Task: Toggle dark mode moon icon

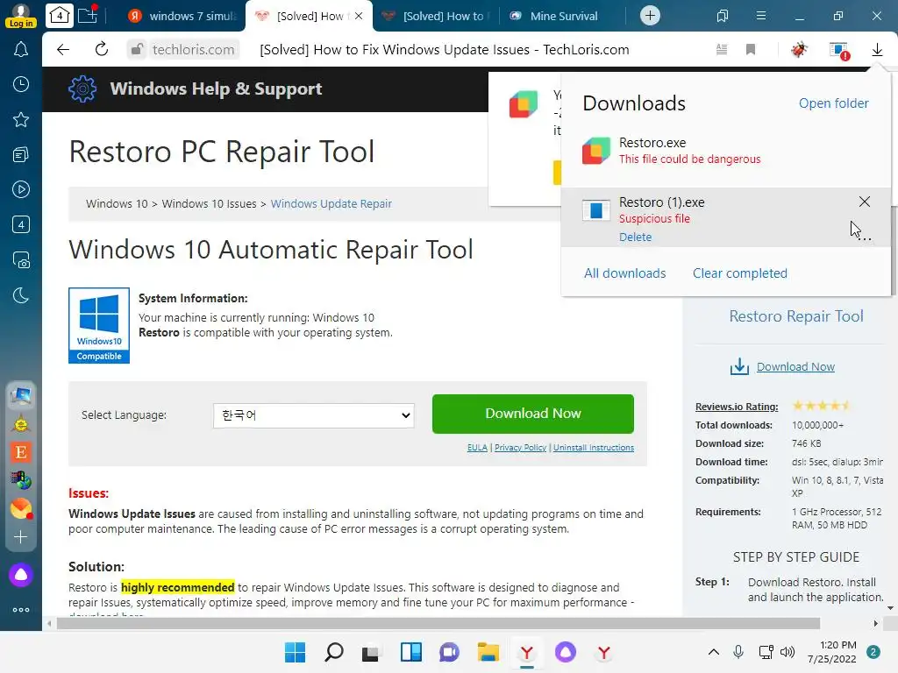Action: pos(21,295)
